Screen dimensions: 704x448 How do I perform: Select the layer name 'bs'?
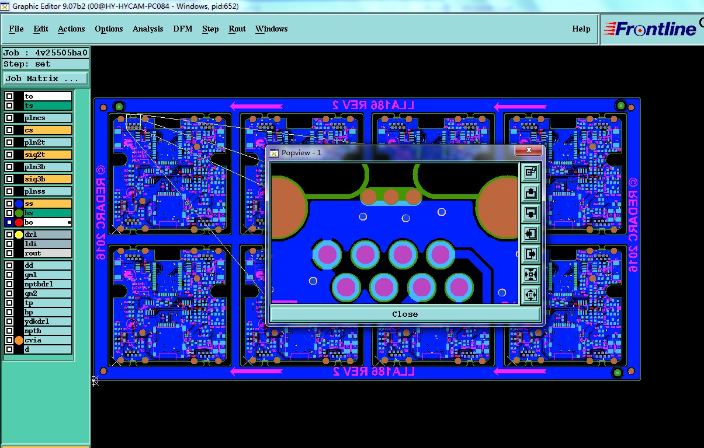point(48,213)
